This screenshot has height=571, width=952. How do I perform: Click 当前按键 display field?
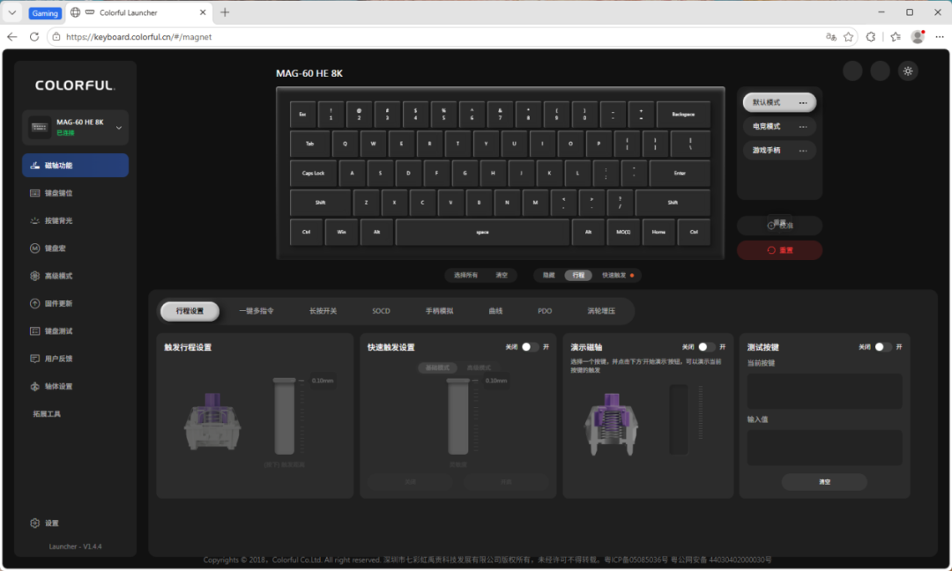point(824,390)
